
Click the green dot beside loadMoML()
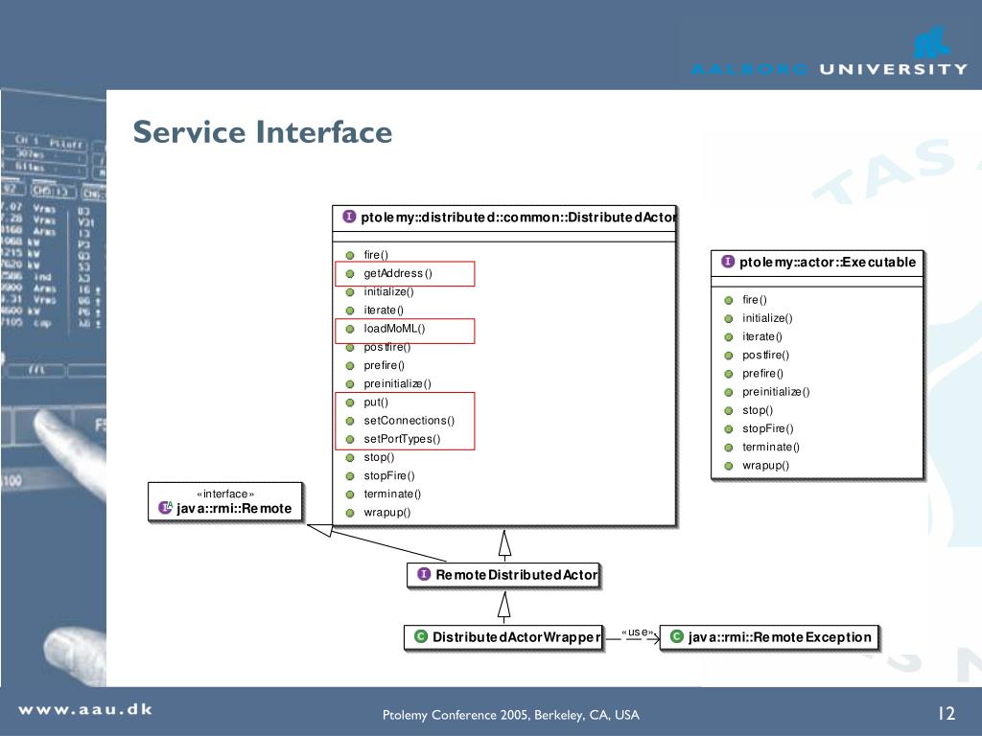(350, 329)
